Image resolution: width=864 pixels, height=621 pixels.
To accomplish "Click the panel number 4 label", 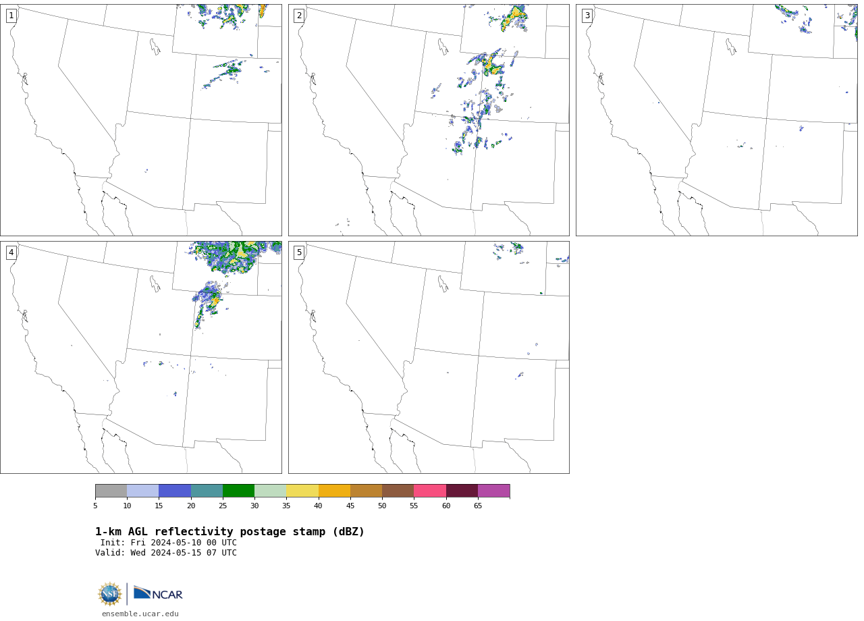I will tap(11, 252).
